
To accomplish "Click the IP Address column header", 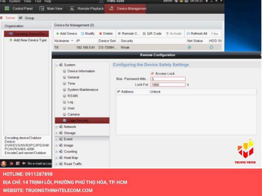I will tap(125, 92).
